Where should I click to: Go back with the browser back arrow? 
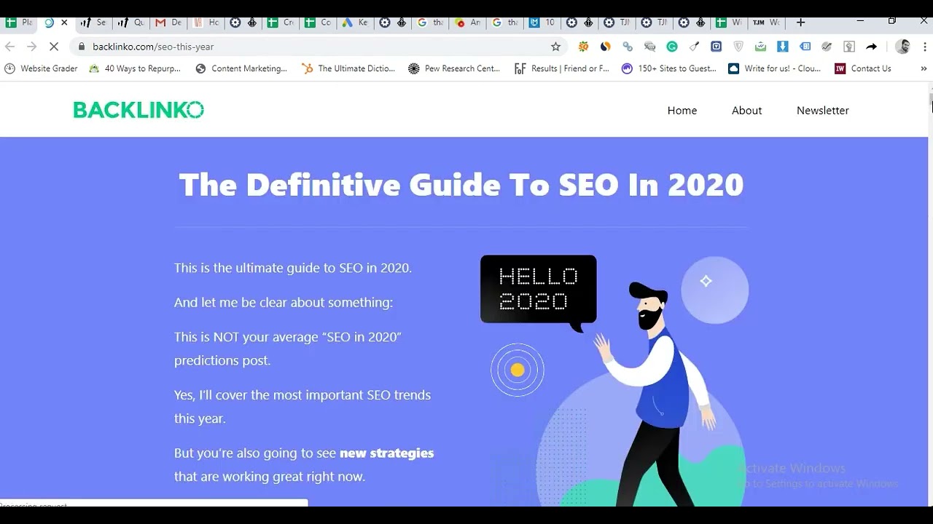point(10,47)
